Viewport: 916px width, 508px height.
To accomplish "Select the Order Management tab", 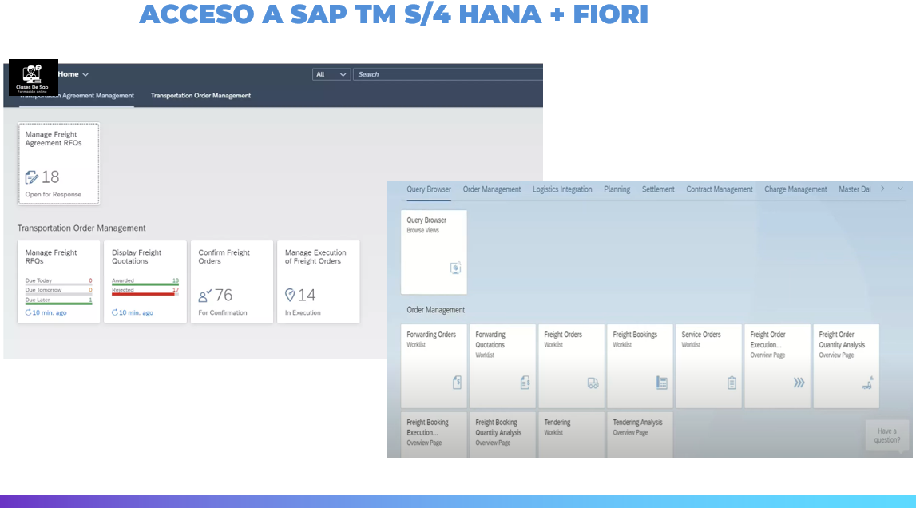I will tap(492, 189).
